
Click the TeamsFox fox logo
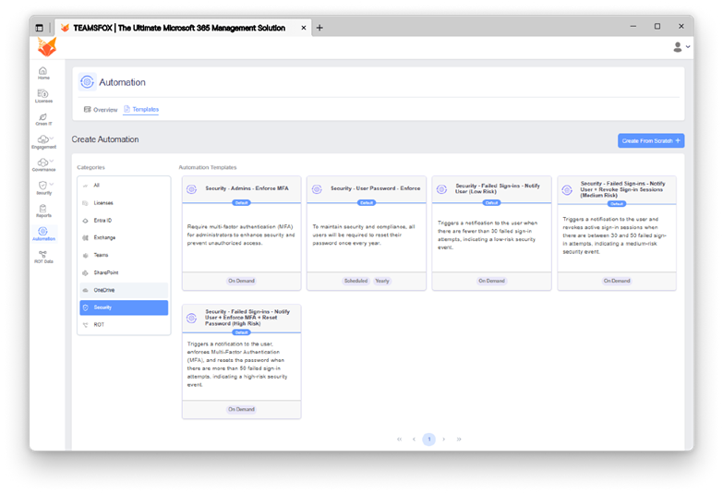46,47
